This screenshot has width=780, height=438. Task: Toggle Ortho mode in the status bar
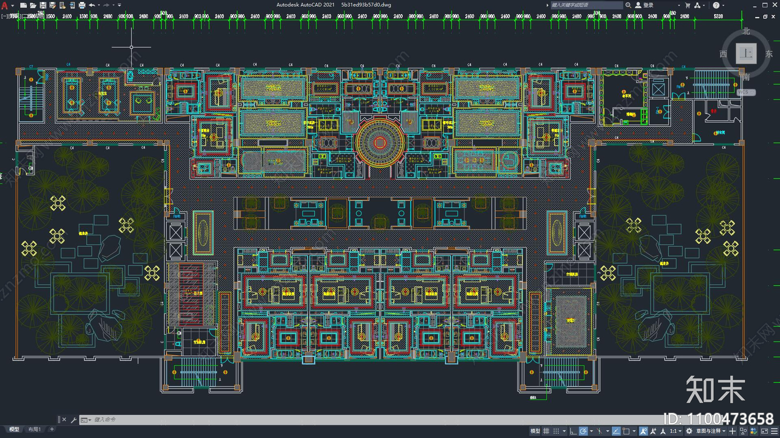573,431
